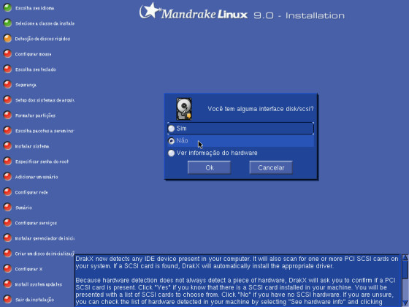Click the red bulb beside Sumário
This screenshot has height=307, width=409.
tap(7, 208)
